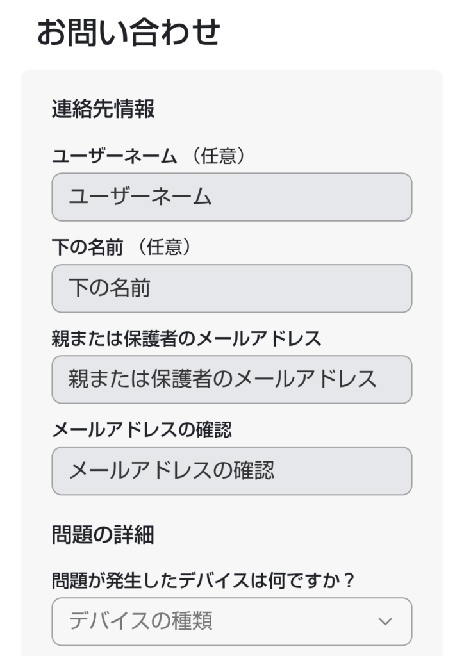Click the 問題の詳細 section heading

103,534
